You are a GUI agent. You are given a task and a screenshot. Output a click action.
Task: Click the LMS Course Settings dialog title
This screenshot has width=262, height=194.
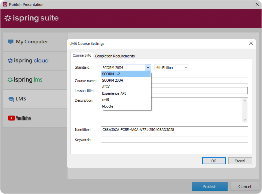coord(87,43)
